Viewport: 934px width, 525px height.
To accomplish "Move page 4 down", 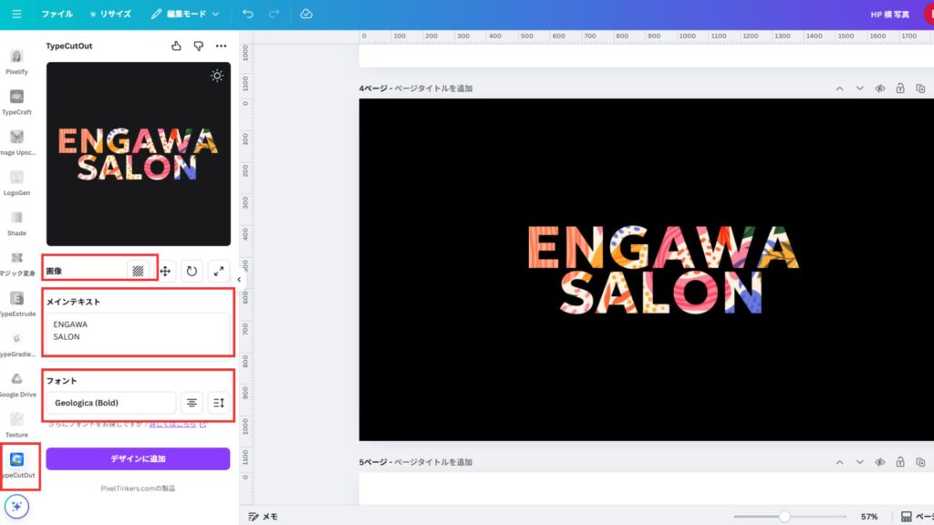I will [x=859, y=88].
